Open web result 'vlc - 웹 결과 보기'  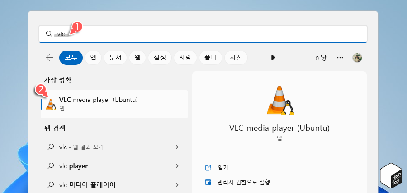(114, 147)
